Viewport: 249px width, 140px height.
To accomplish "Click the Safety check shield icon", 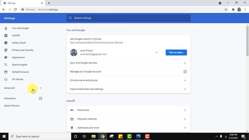I will 6,43.
